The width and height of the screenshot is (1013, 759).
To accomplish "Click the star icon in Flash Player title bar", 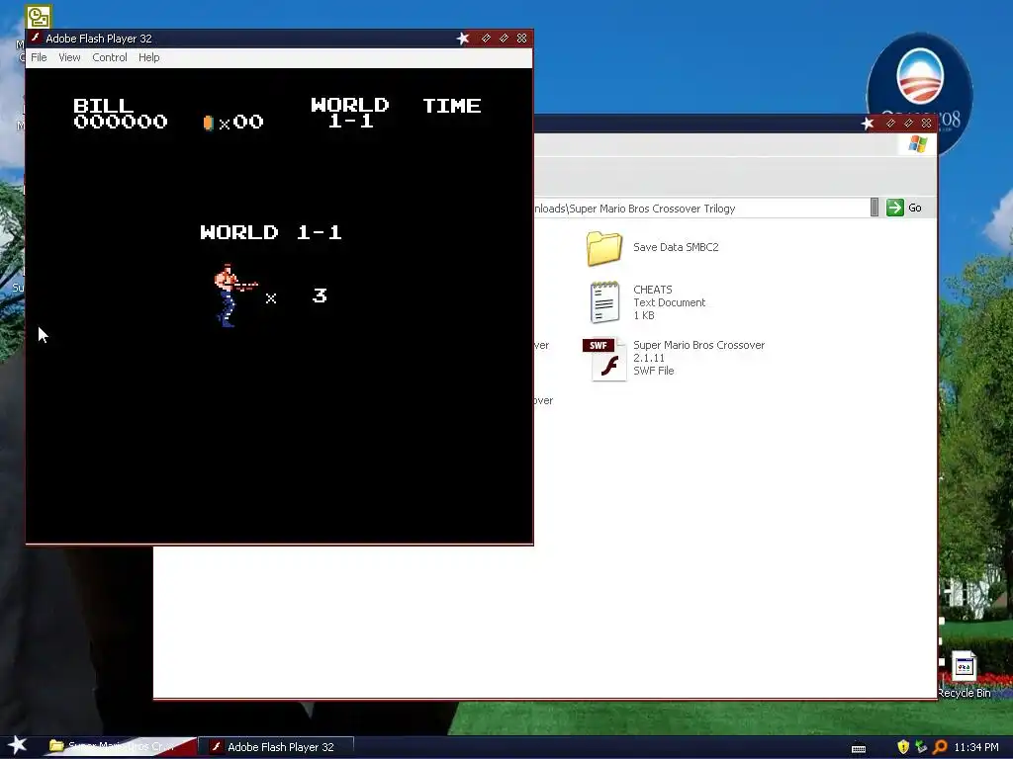I will point(463,39).
